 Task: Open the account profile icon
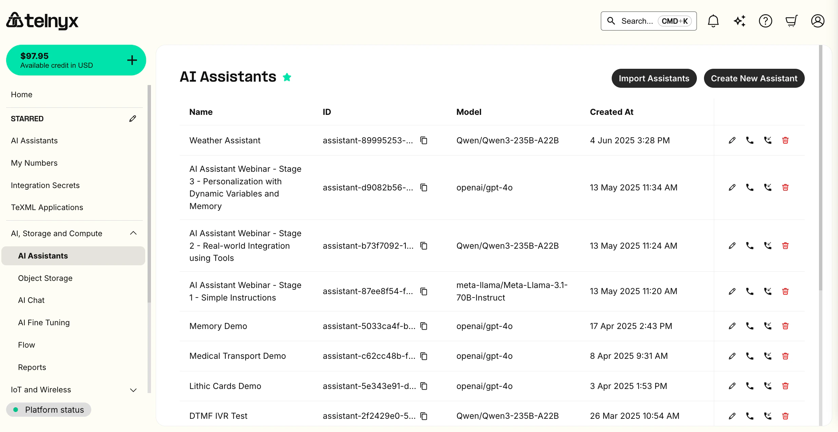(817, 21)
